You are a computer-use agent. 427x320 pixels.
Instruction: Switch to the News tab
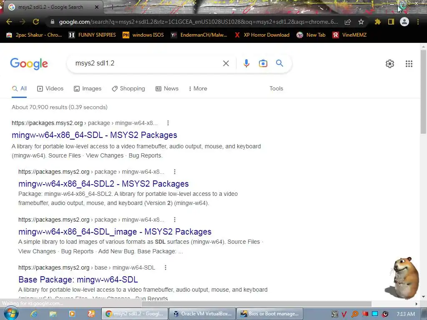point(167,88)
